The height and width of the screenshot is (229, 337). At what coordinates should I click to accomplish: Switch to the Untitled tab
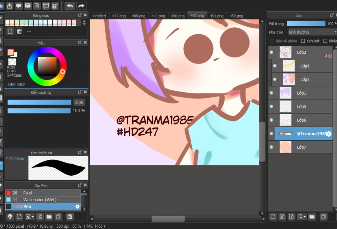99,16
